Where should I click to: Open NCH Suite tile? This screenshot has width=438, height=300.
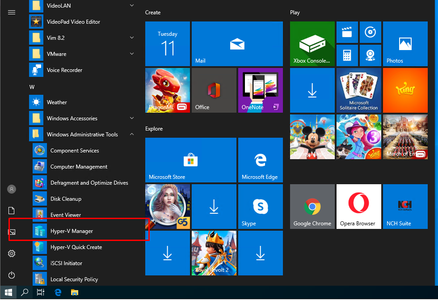(x=405, y=207)
